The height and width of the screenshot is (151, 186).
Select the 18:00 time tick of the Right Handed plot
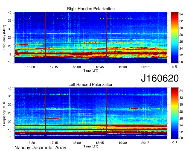click(77, 67)
